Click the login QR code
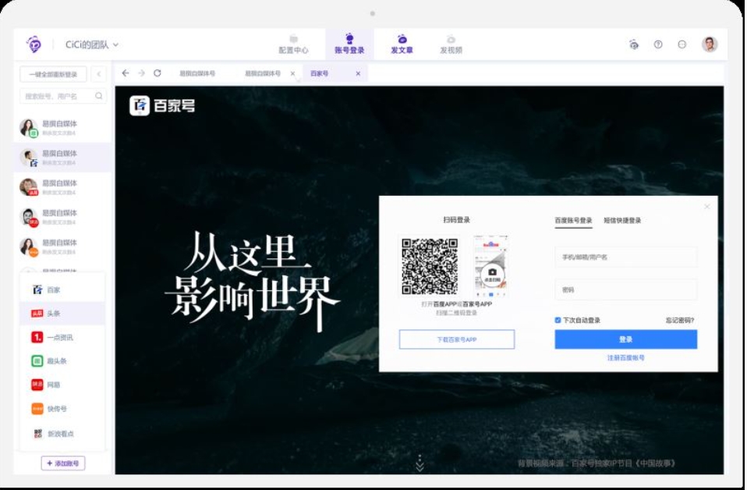747x490 pixels. click(x=429, y=265)
